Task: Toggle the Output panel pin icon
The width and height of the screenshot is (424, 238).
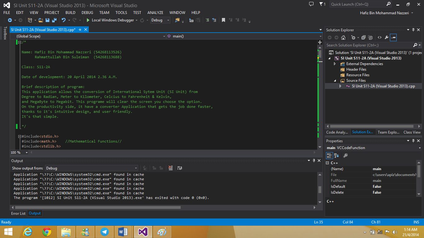Action: coord(314,161)
